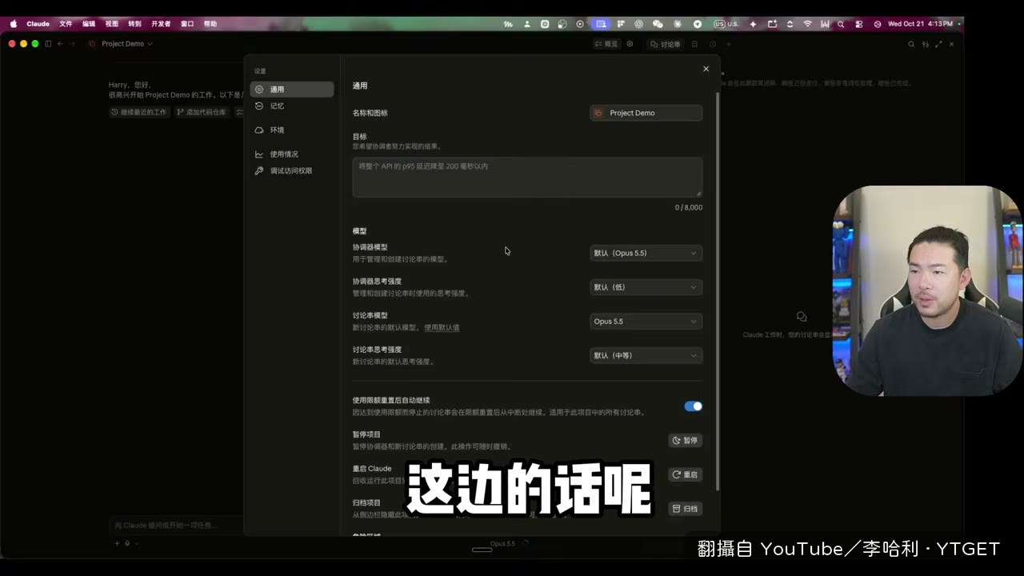Click the Spotlight search icon in the menu bar
Viewport: 1024px width, 576px height.
click(840, 24)
